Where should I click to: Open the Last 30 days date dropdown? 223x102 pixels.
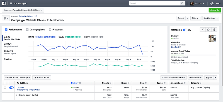point(211,18)
